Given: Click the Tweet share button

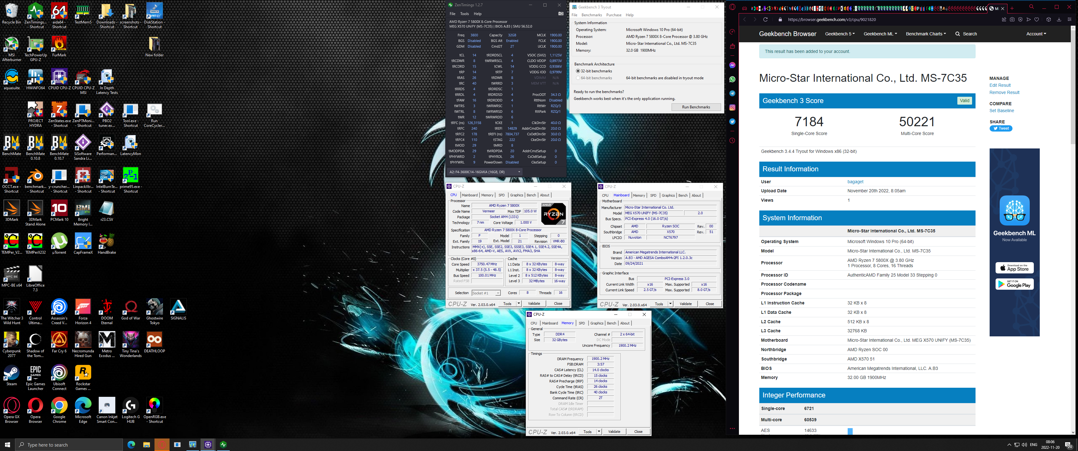Looking at the screenshot, I should (1001, 128).
